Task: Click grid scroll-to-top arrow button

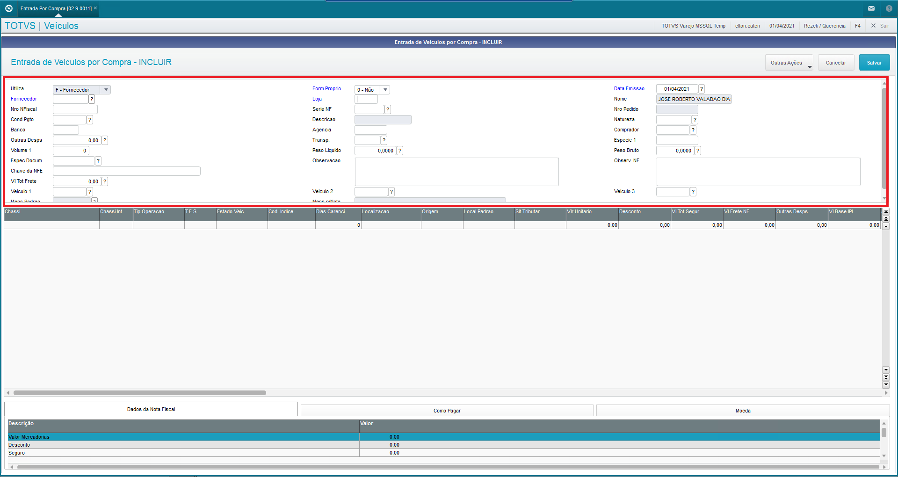Action: coord(885,212)
